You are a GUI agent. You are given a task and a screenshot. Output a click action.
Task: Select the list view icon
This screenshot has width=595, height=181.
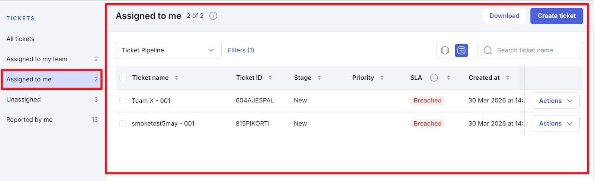(x=461, y=50)
